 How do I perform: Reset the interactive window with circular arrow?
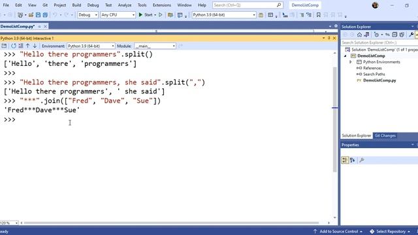click(x=14, y=46)
